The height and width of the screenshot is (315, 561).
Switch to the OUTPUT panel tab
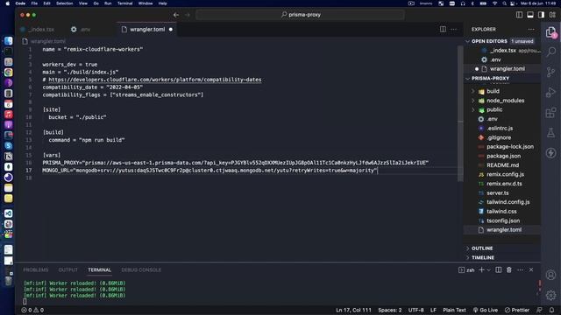(x=68, y=270)
